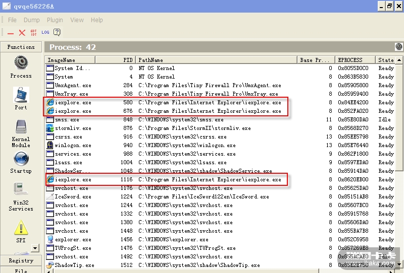Select the smss.exe process row
Screen dimensions: 404x273
(x=220, y=119)
